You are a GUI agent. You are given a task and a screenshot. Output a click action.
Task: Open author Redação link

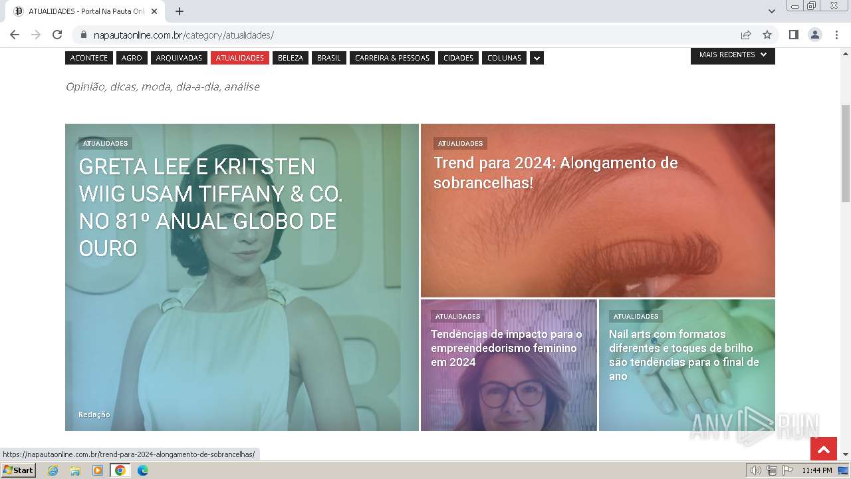tap(94, 414)
